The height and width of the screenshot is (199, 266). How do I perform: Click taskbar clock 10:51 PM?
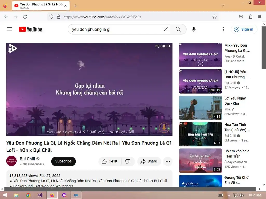pos(255,195)
